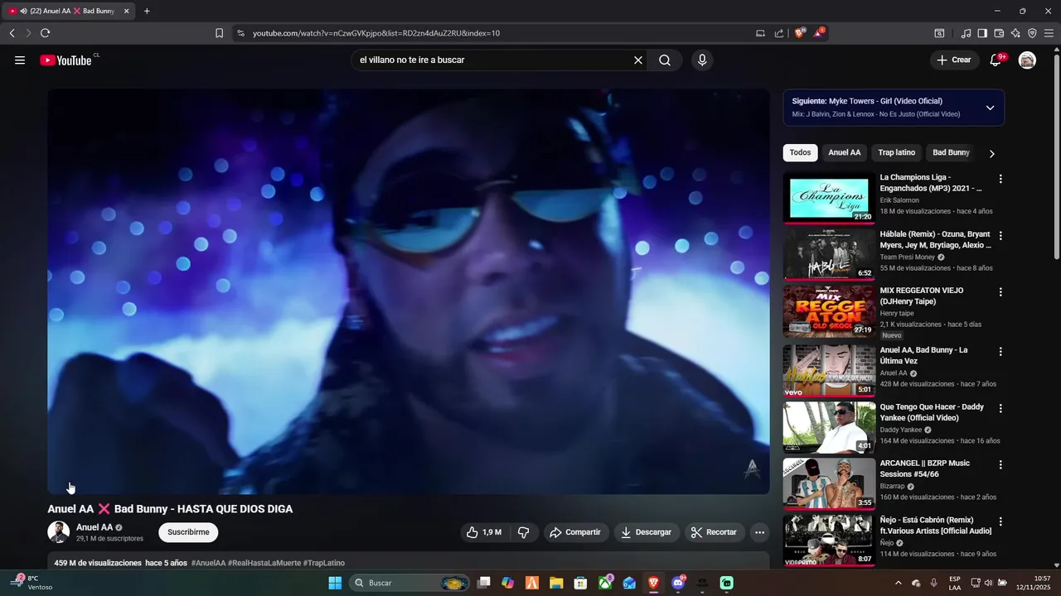Dislike the video
This screenshot has height=596, width=1061.
point(524,532)
